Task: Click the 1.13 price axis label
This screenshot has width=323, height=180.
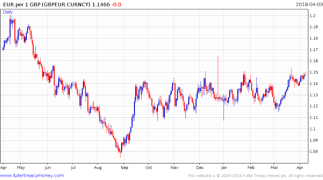Action: point(314,95)
